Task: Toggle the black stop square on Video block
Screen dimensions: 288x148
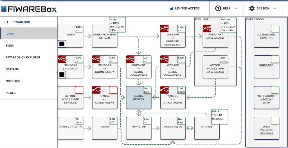Action: (x=62, y=44)
